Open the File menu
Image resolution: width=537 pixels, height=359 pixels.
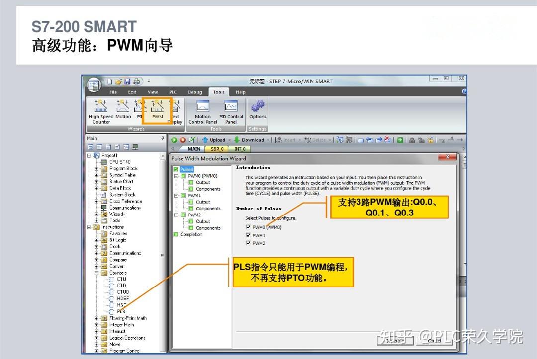pyautogui.click(x=113, y=92)
